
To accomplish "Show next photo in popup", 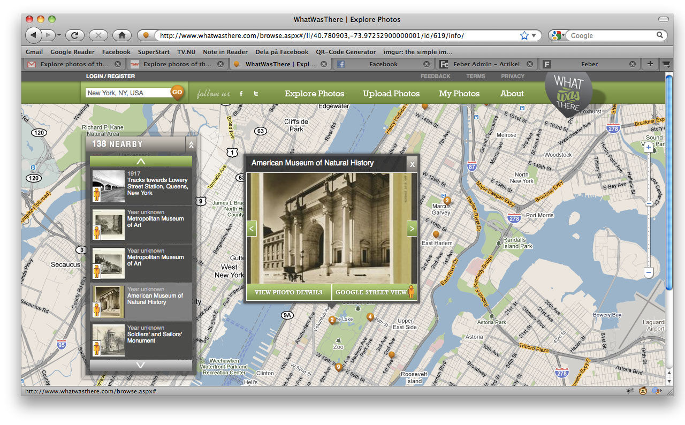I will click(412, 229).
